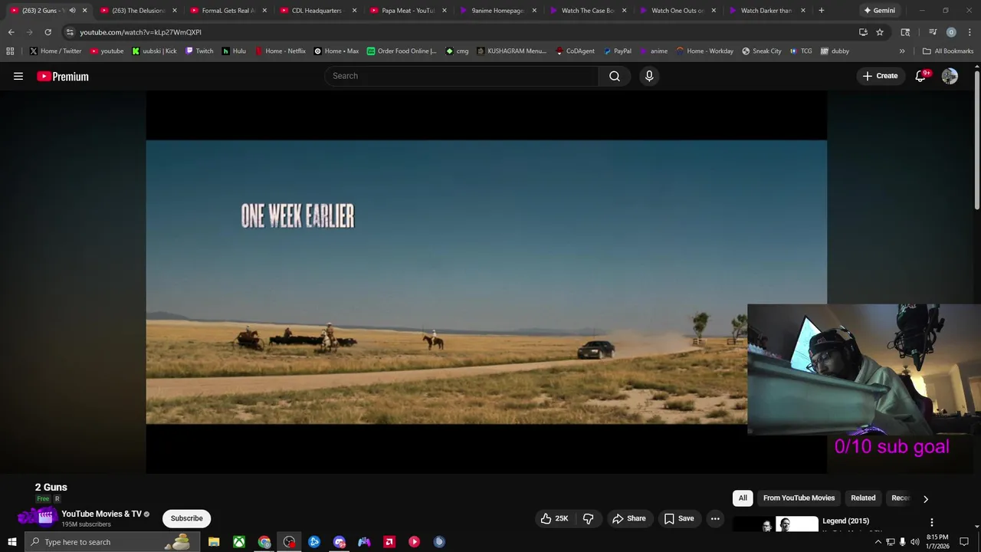Image resolution: width=981 pixels, height=552 pixels.
Task: Show more filter chips with the arrow
Action: (926, 498)
